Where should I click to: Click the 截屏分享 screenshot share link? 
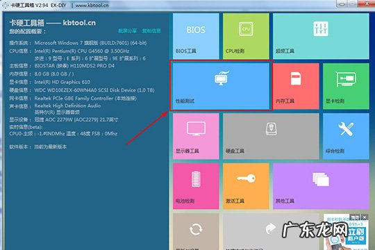click(x=127, y=31)
